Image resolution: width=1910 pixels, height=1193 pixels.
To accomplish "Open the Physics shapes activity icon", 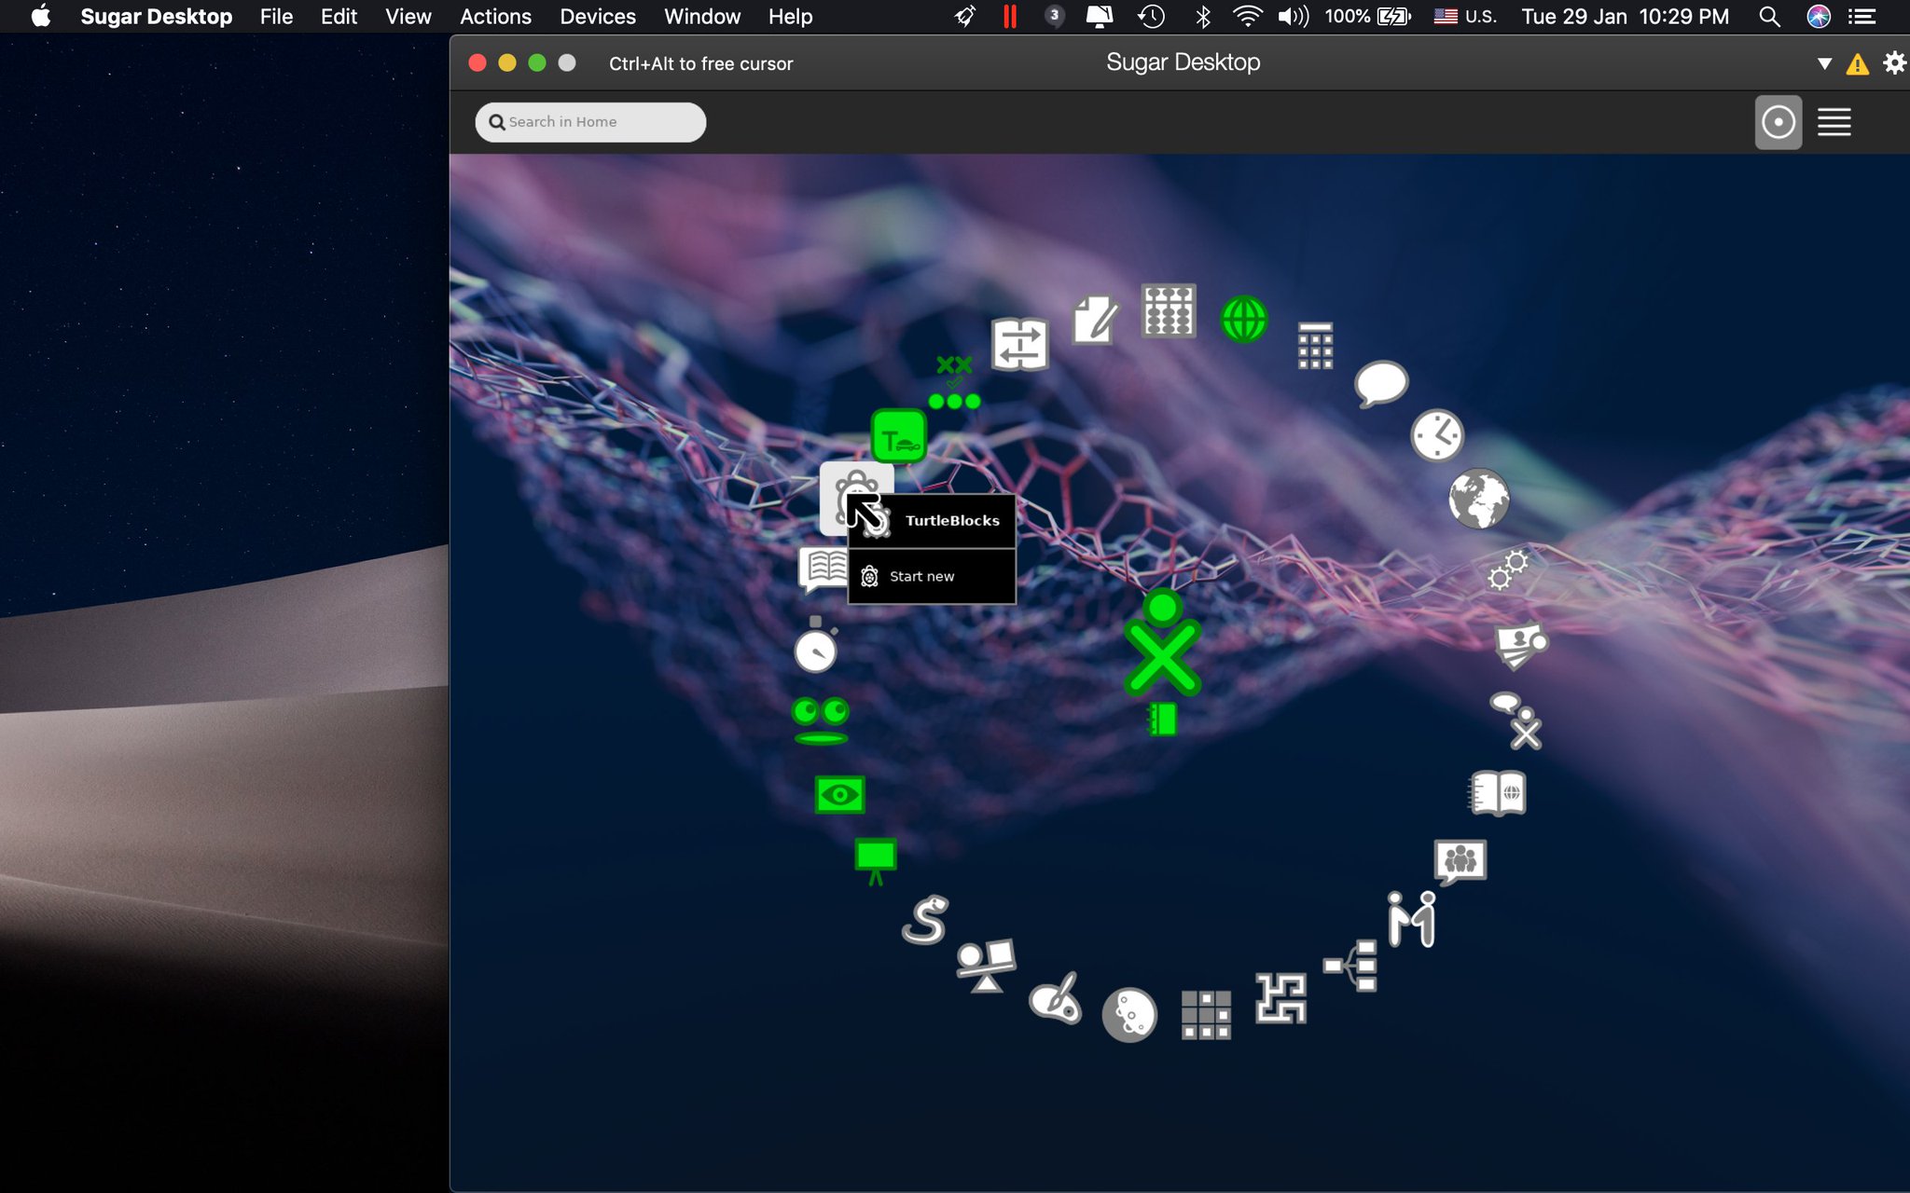I will tap(986, 967).
